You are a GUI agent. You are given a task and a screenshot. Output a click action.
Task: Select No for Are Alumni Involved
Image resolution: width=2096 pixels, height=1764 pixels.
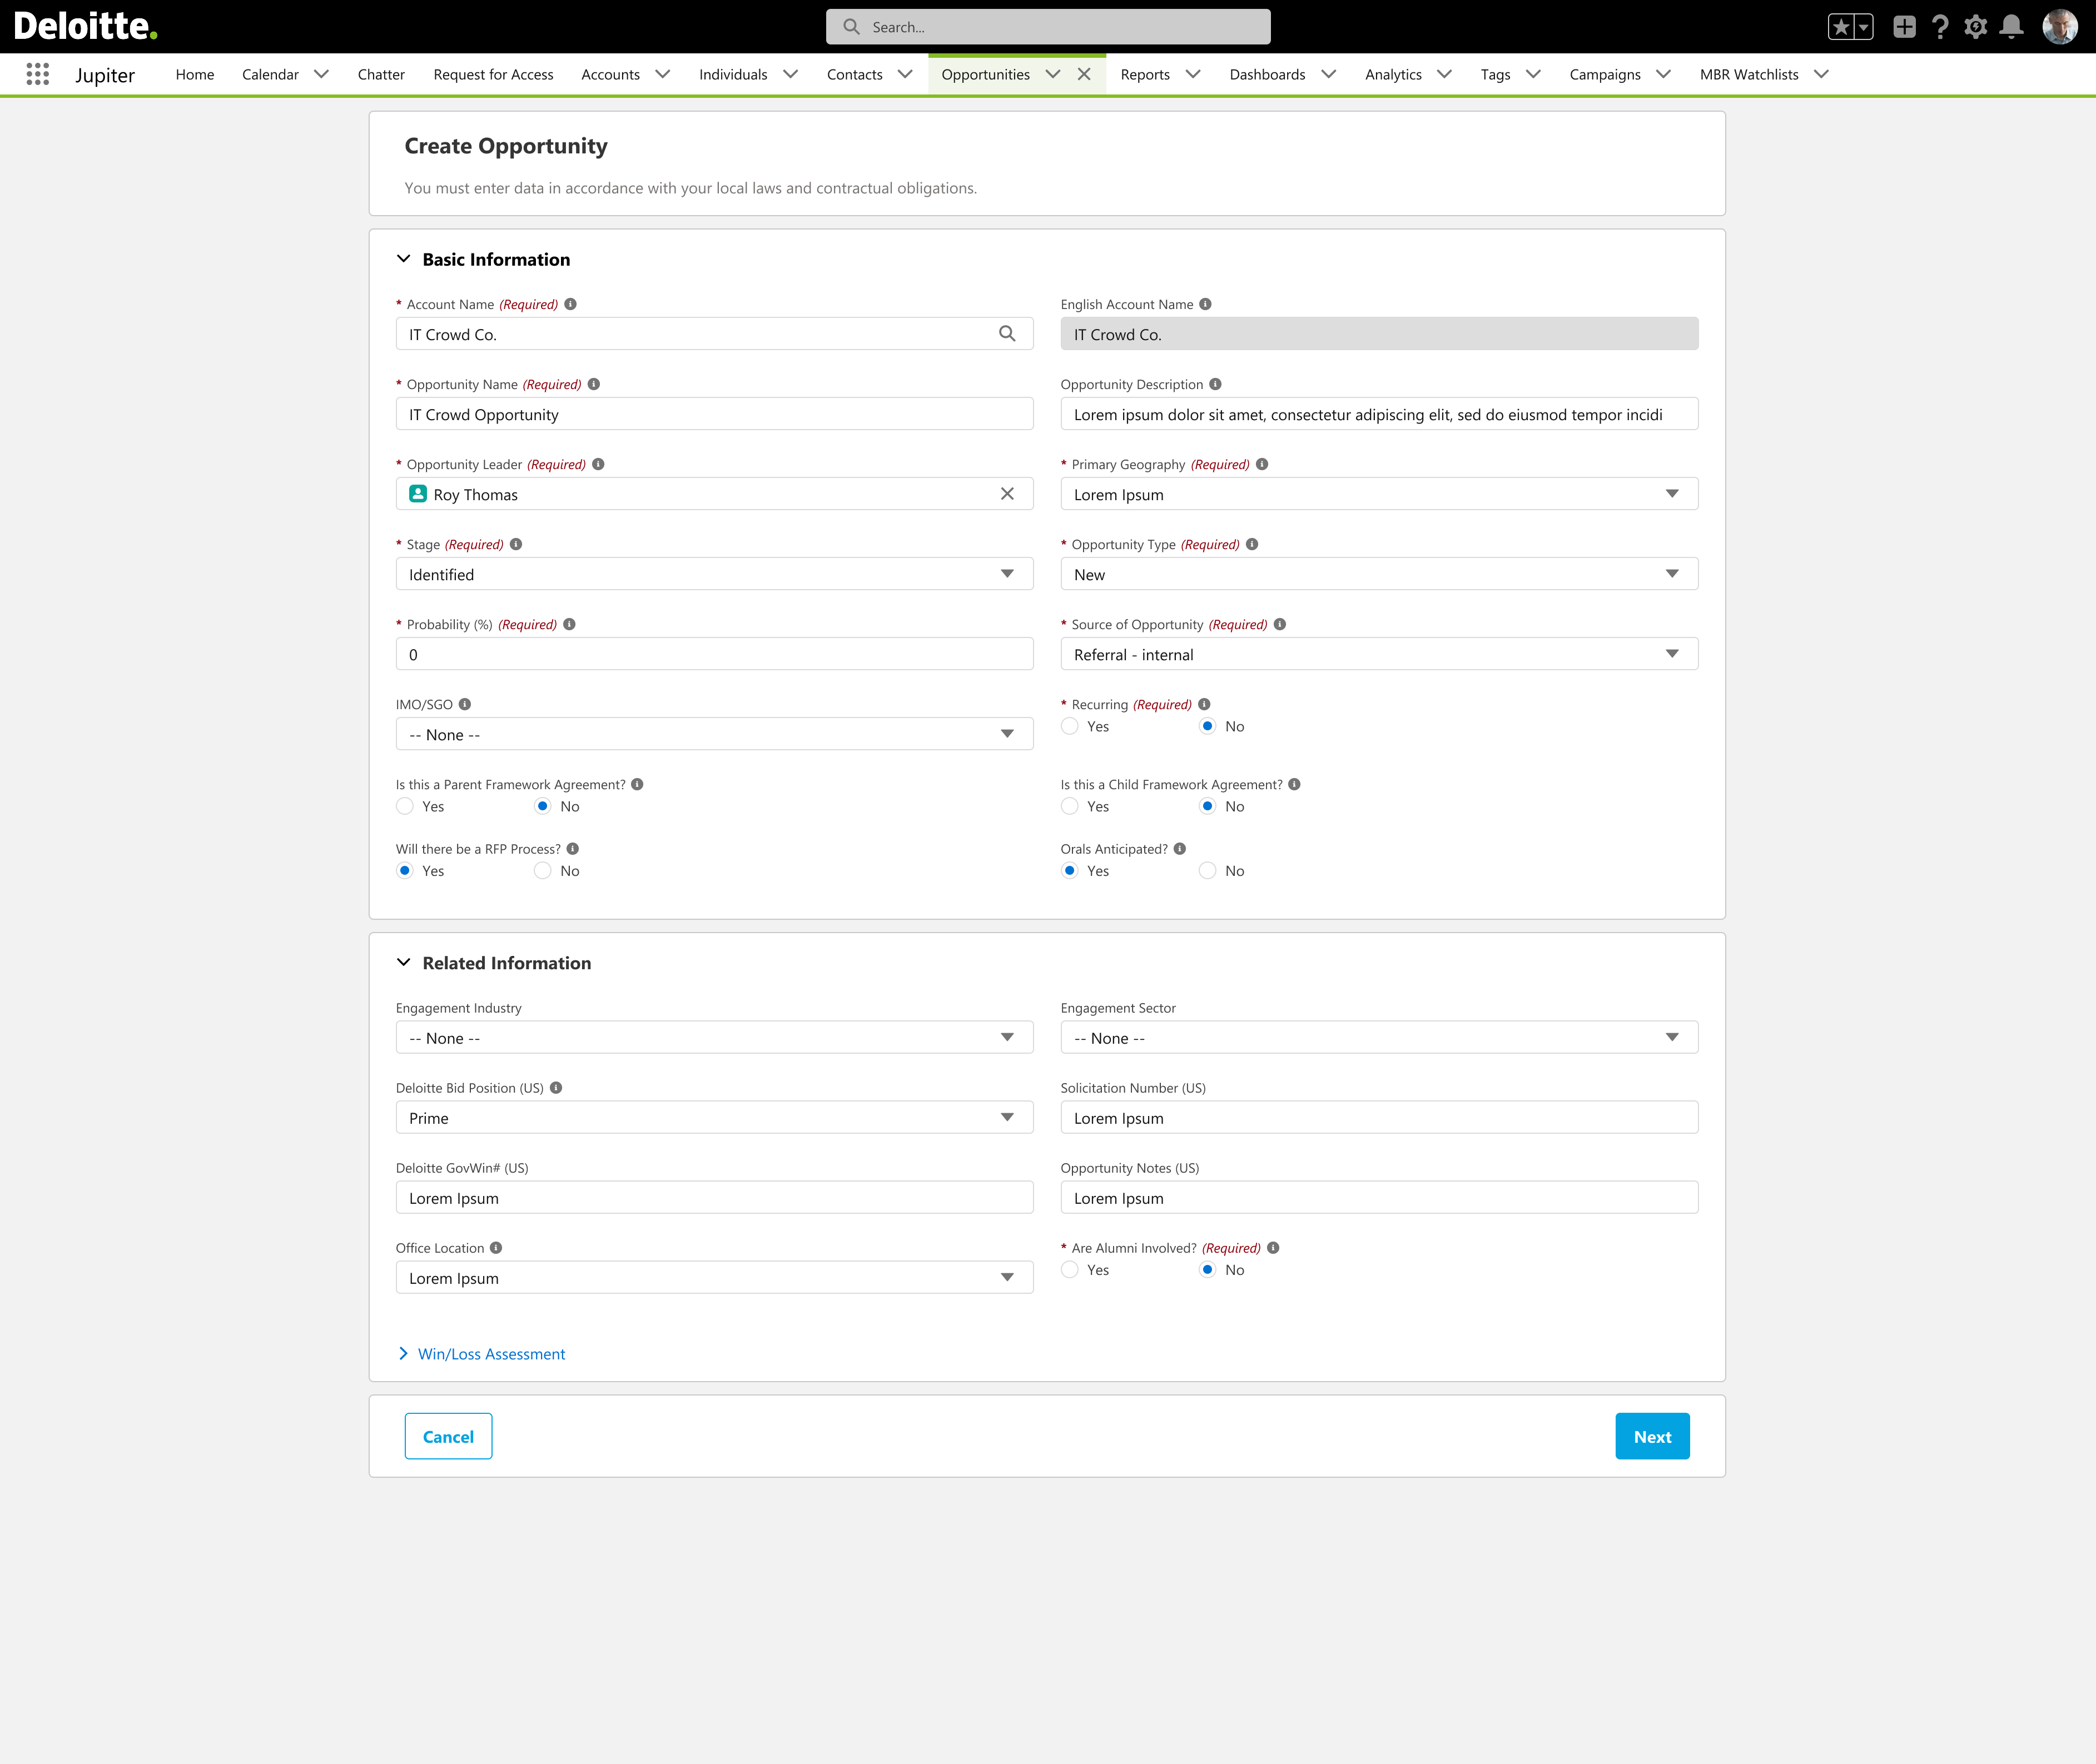[1208, 1270]
